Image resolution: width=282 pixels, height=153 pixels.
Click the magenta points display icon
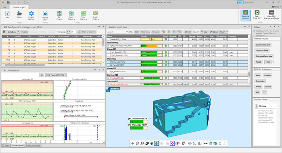172,143
